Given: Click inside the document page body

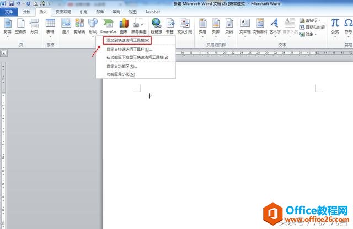Looking at the screenshot, I should click(x=227, y=146).
